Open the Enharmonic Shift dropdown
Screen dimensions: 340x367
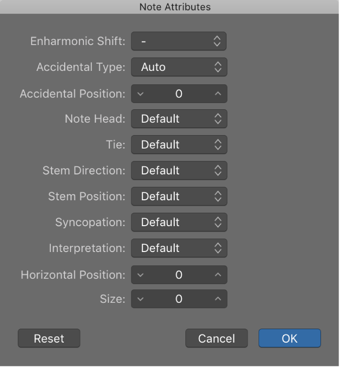pyautogui.click(x=179, y=41)
